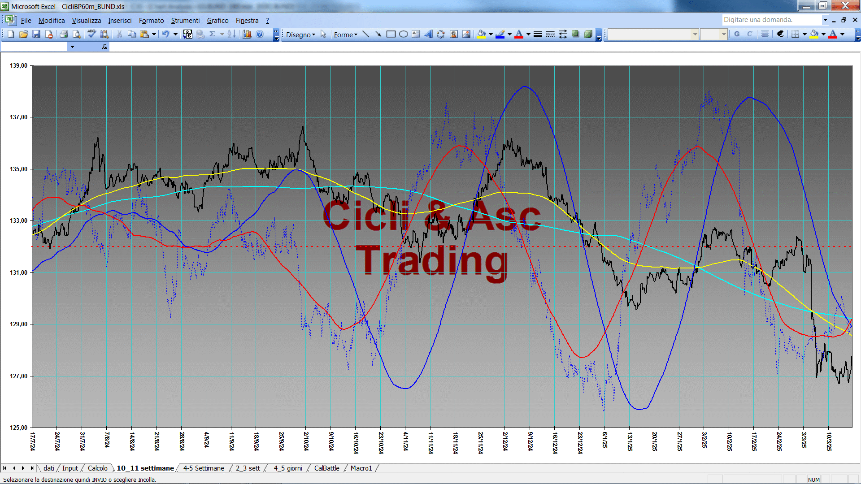Image resolution: width=861 pixels, height=484 pixels.
Task: Switch to the Input sheet tab
Action: coord(70,468)
